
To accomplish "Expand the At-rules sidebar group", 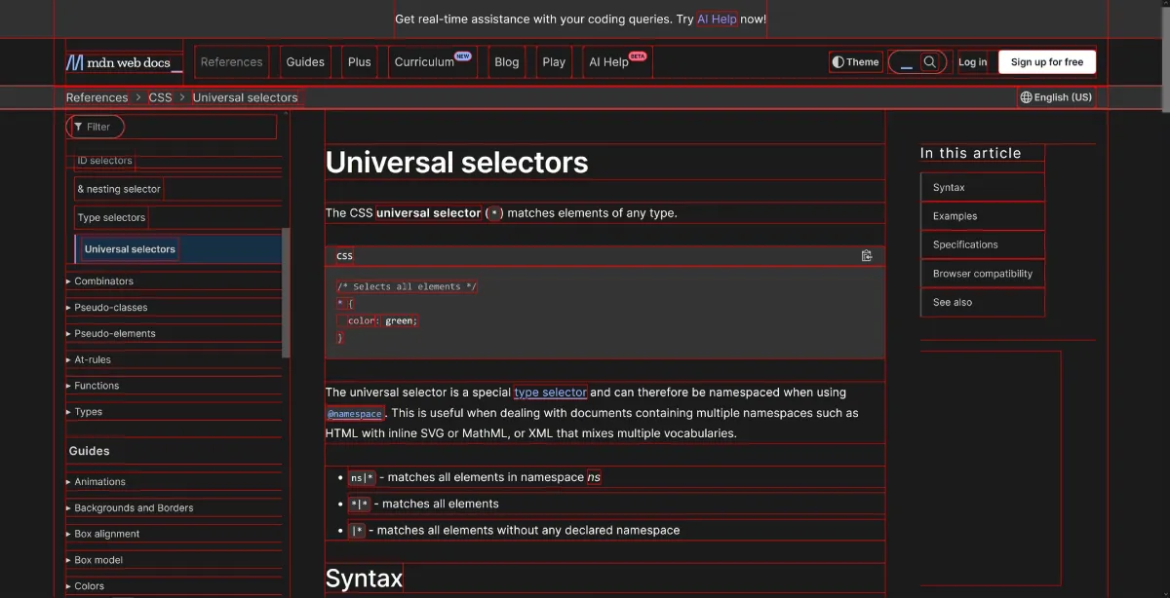I will (x=93, y=359).
